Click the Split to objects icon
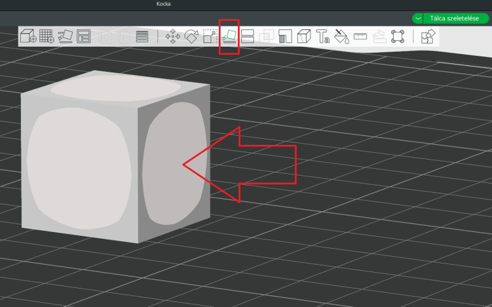The height and width of the screenshot is (307, 492). tap(105, 37)
